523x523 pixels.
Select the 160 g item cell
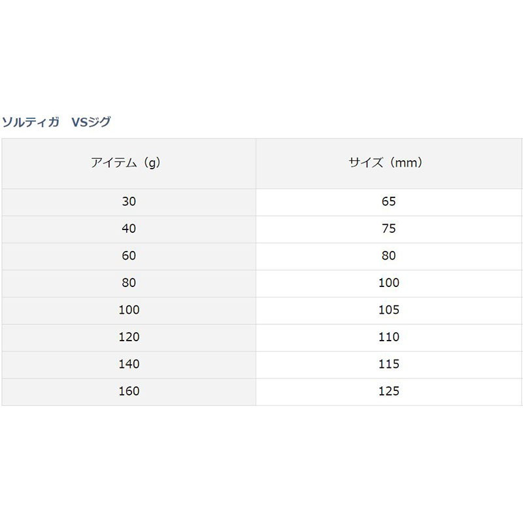(x=129, y=392)
